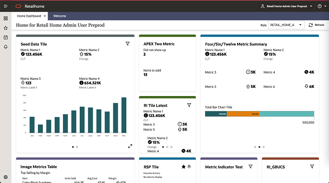Click 'Did not show up' metric
The image size is (329, 183).
155,50
